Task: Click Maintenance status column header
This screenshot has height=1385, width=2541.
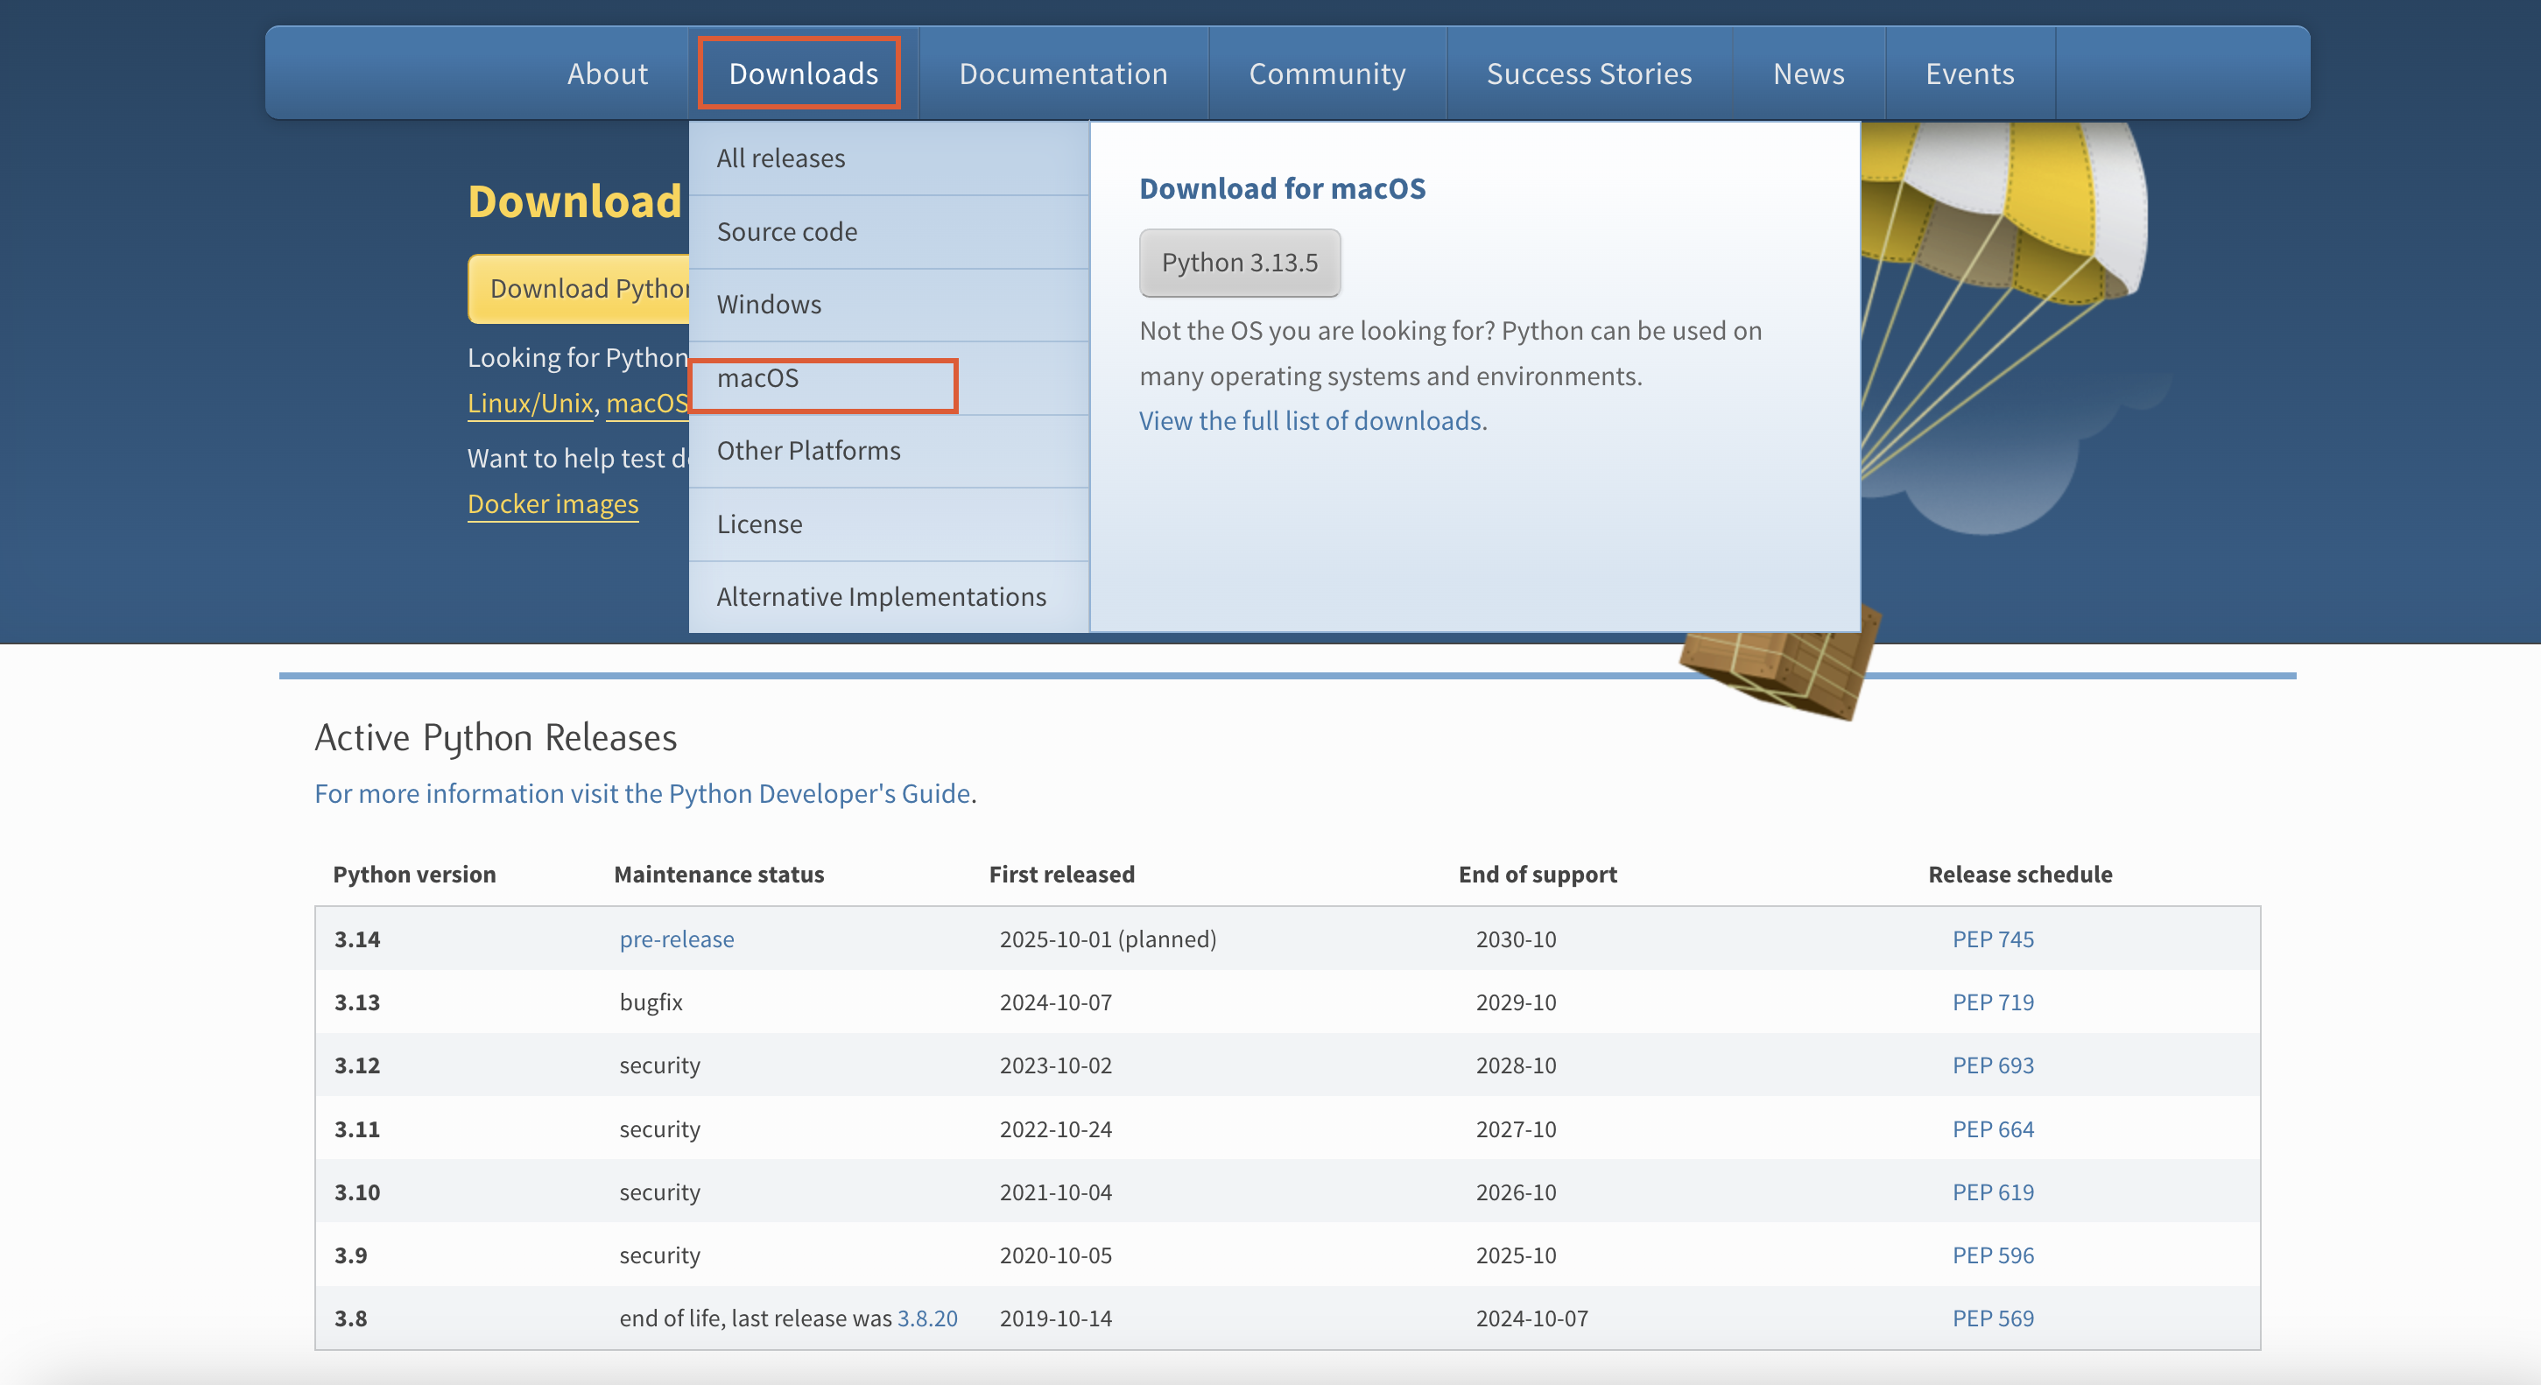Action: click(719, 875)
